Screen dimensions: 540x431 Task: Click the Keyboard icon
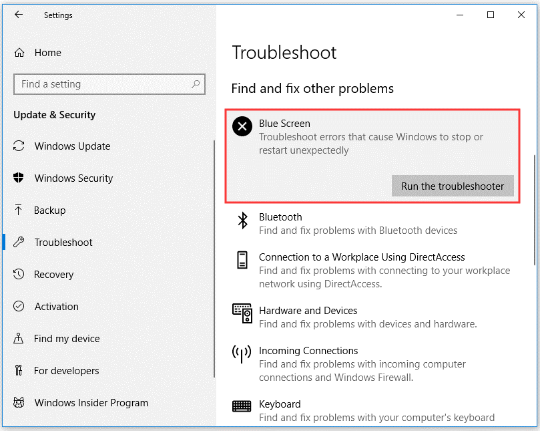point(242,406)
